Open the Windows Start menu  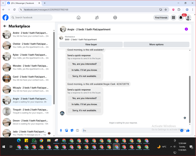pyautogui.click(x=4, y=147)
